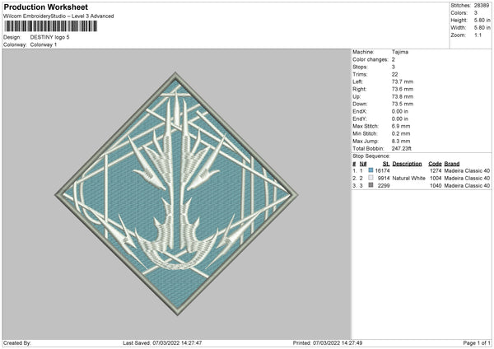Click the embroidered diamond logo preview
The width and height of the screenshot is (494, 349).
176,193
